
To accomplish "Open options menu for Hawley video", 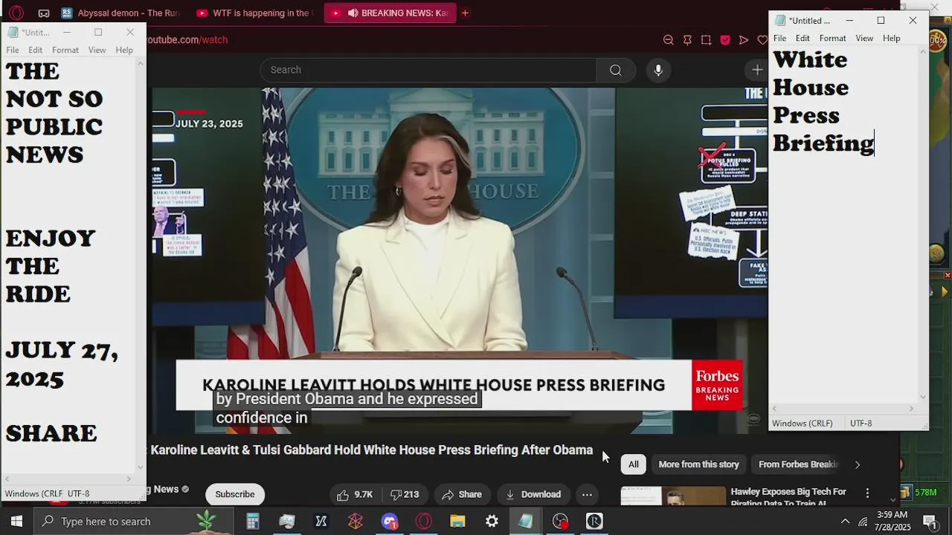I will click(867, 493).
